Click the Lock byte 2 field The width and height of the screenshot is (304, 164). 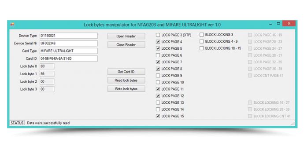coord(47,81)
